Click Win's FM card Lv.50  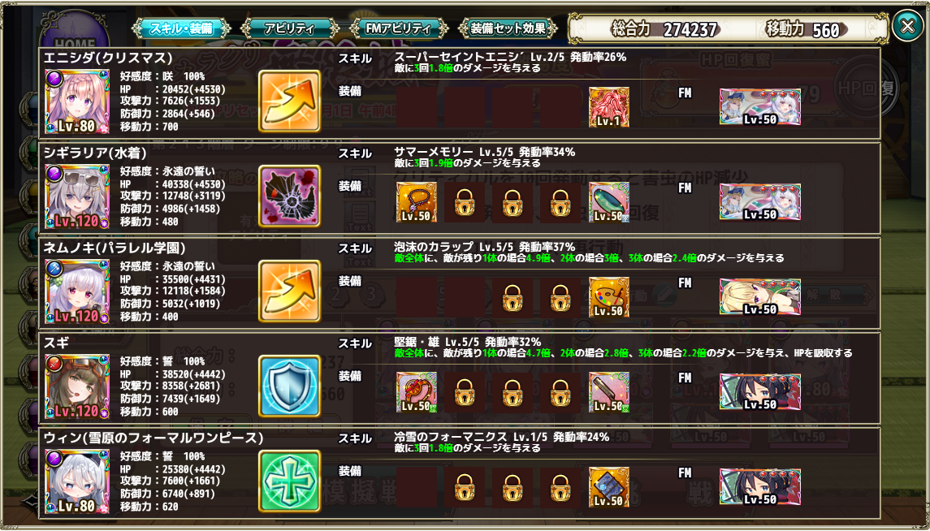(x=759, y=487)
